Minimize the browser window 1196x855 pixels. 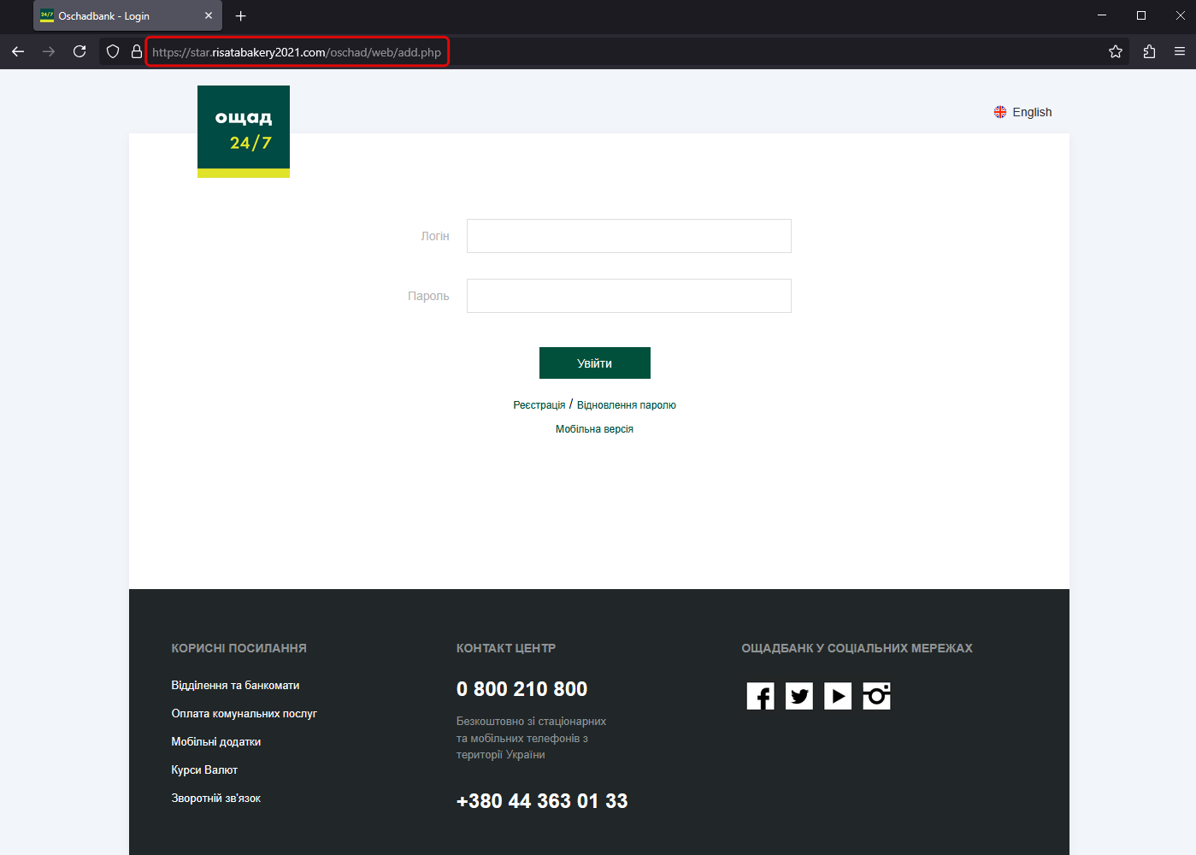[x=1102, y=15]
